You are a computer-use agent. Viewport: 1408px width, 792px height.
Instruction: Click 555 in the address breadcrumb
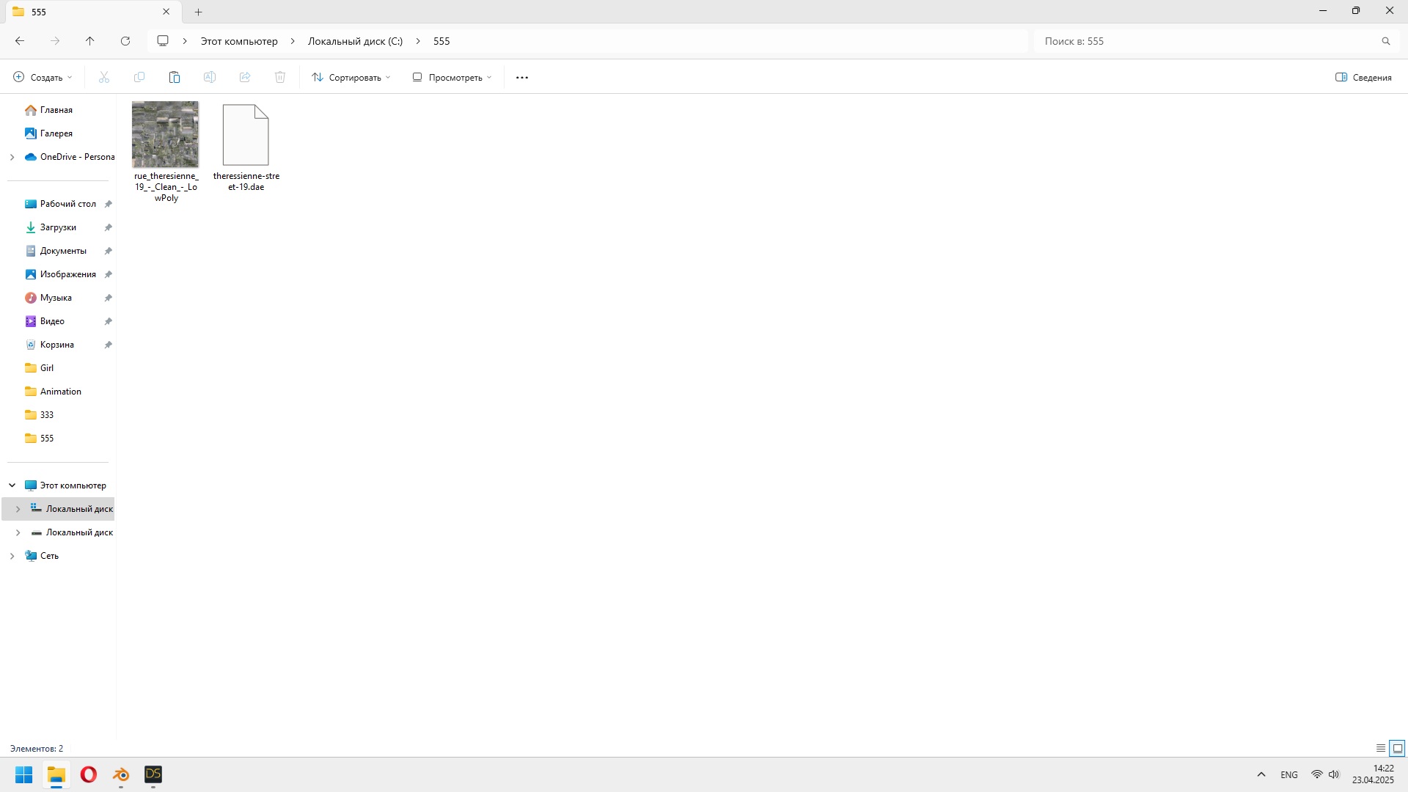441,41
